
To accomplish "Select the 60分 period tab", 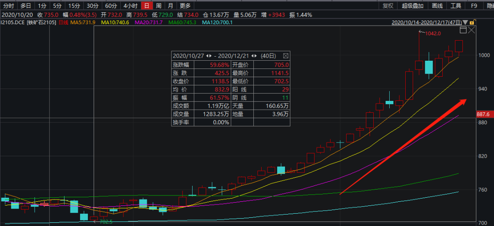I will point(111,5).
